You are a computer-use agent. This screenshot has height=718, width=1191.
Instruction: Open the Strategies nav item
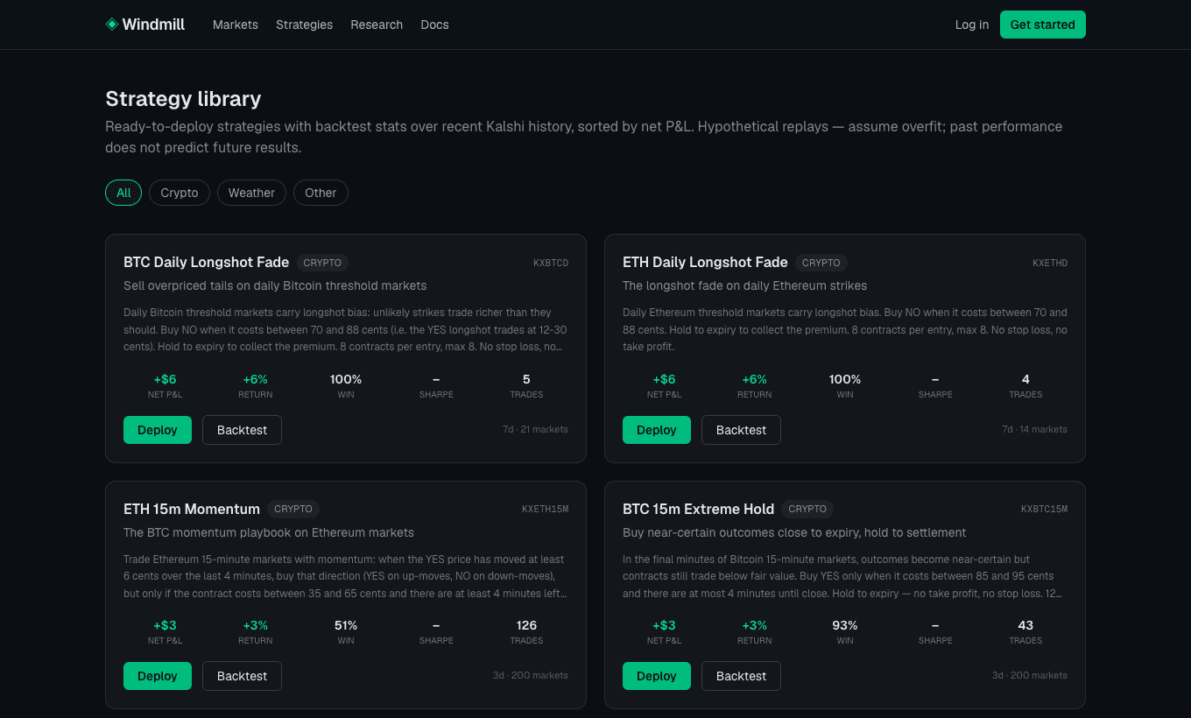pos(304,25)
